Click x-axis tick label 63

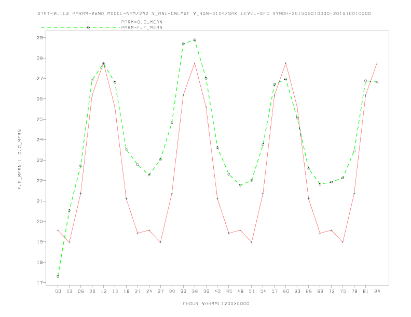click(x=297, y=291)
